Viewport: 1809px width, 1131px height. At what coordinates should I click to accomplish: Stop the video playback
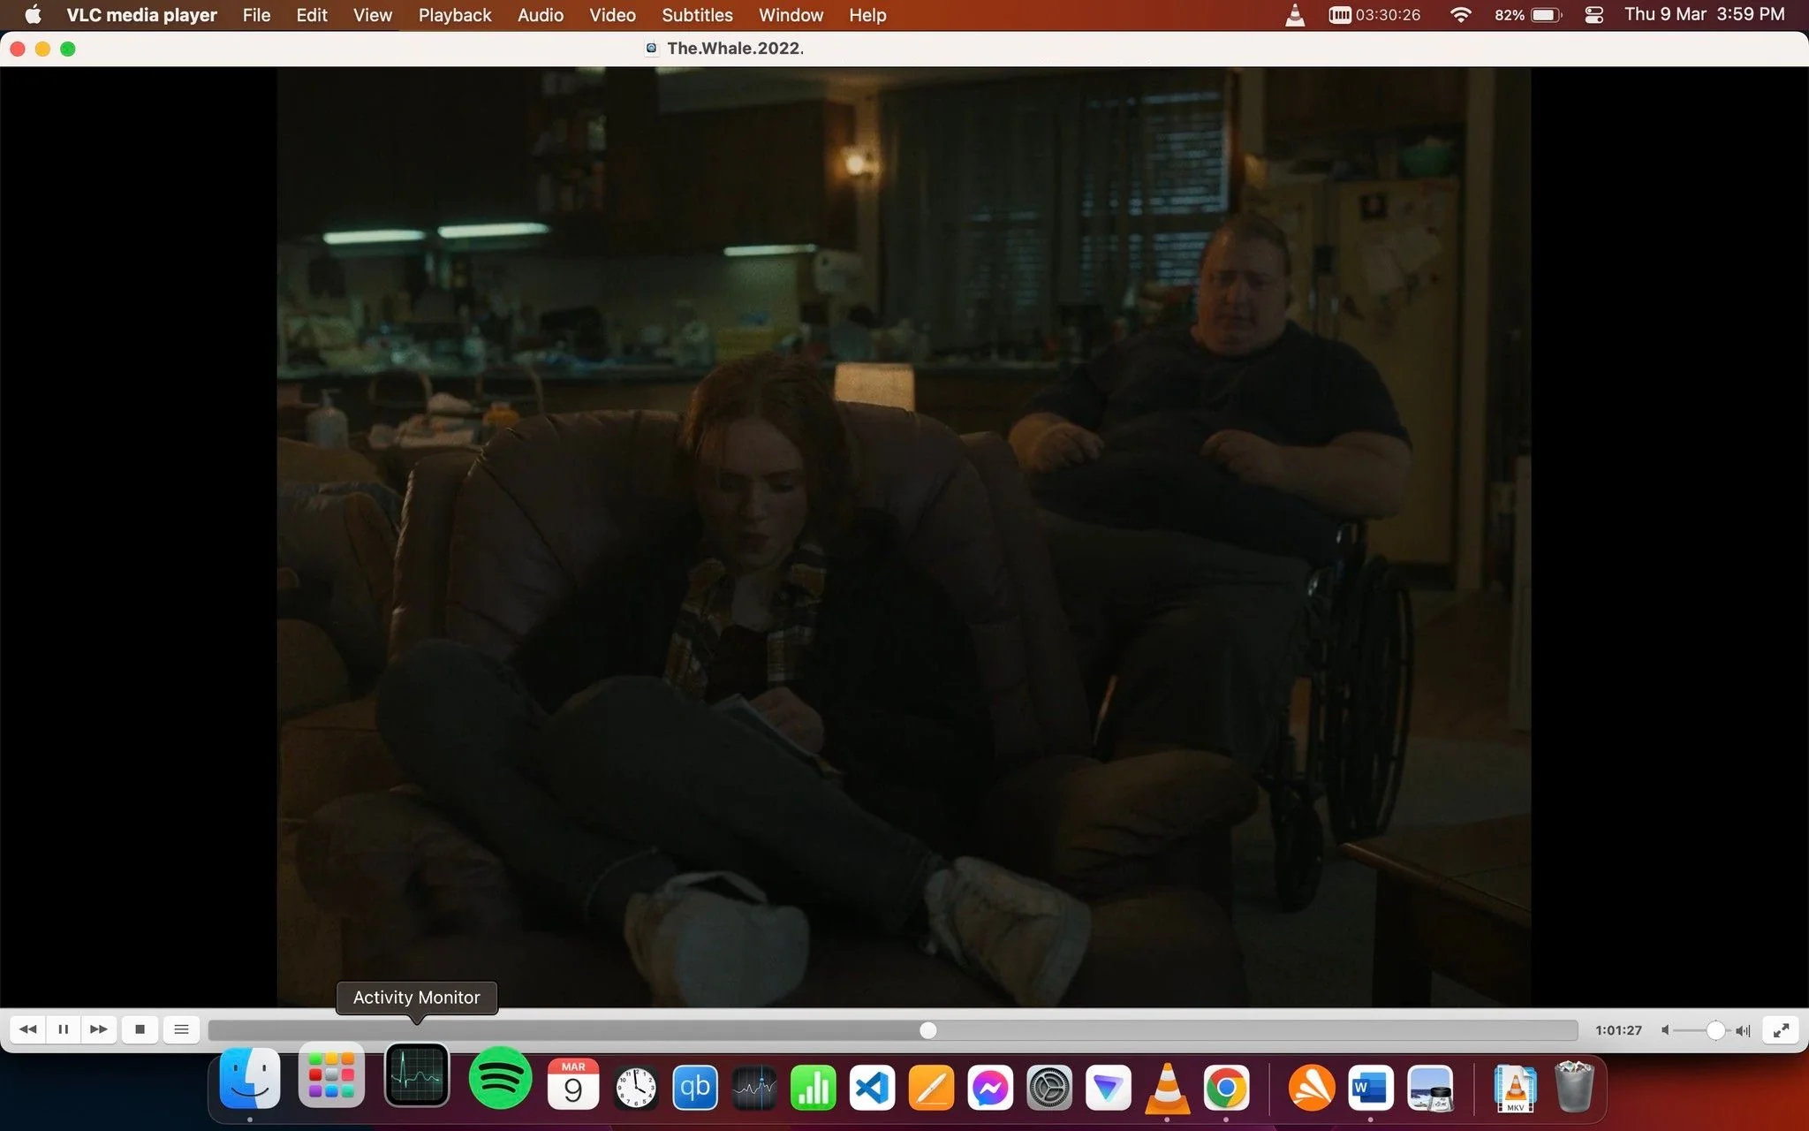point(140,1029)
